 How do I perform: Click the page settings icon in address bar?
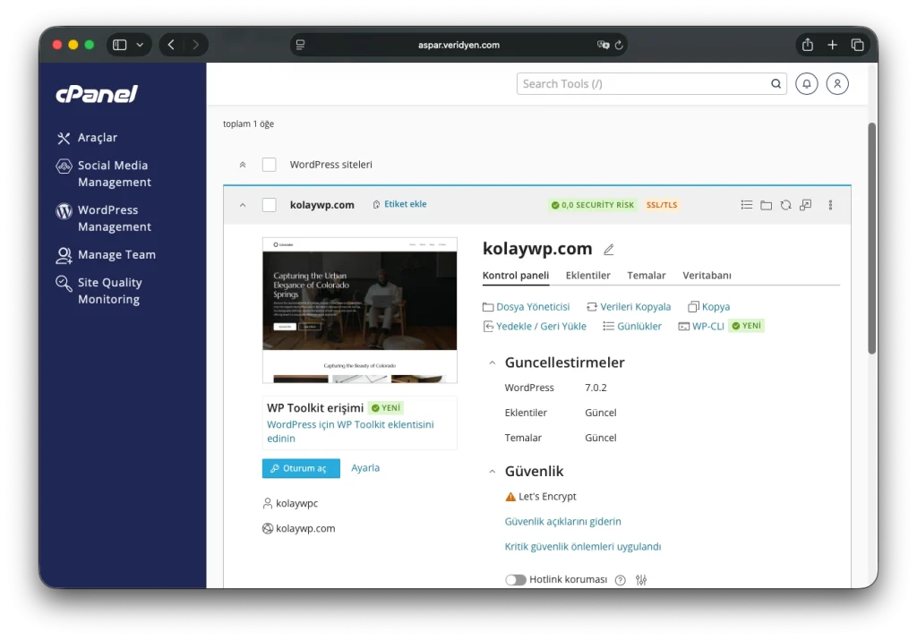(301, 45)
